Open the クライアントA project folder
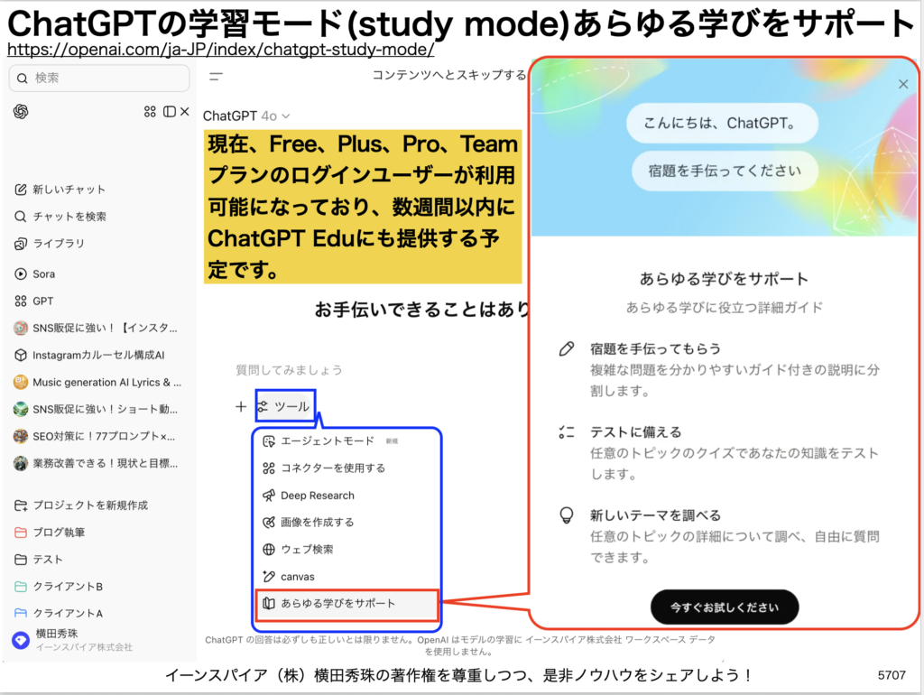 (59, 613)
